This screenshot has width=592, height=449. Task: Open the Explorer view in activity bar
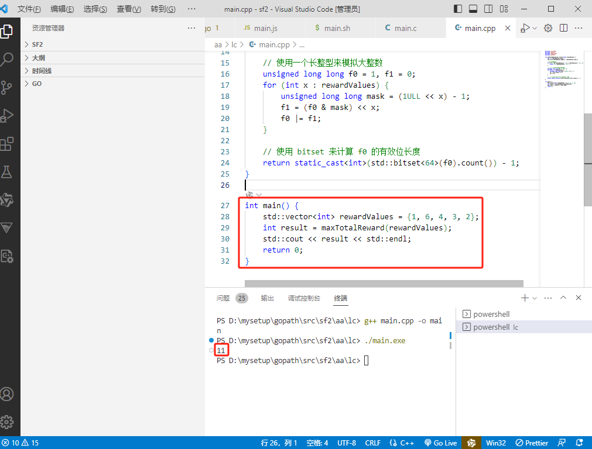[7, 31]
